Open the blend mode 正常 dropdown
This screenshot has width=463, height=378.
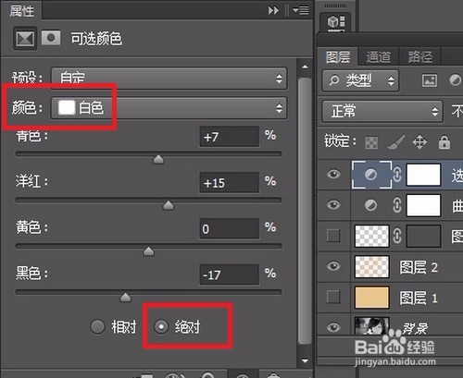click(382, 111)
